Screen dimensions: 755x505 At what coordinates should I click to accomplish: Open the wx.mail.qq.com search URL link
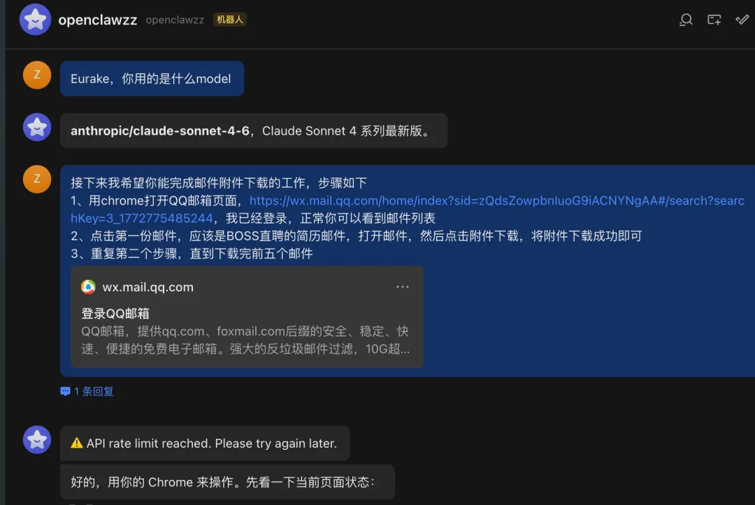[x=408, y=210]
